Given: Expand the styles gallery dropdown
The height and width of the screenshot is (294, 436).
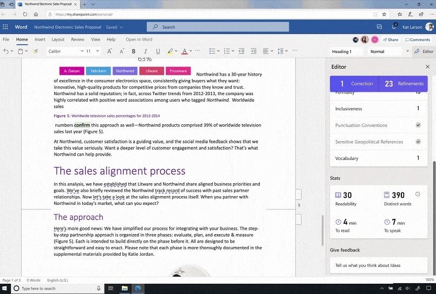Looking at the screenshot, I should coord(407,51).
